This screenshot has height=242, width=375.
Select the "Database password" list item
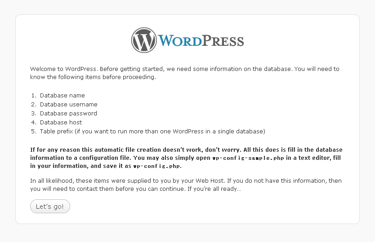click(x=68, y=114)
